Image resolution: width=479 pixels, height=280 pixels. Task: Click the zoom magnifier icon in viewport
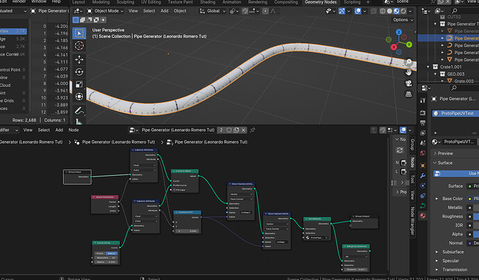408,62
